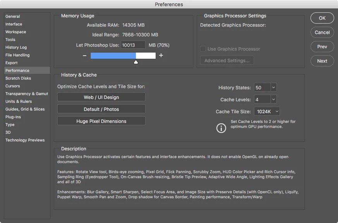Click the Advanced Settings button
This screenshot has width=338, height=223.
227,61
